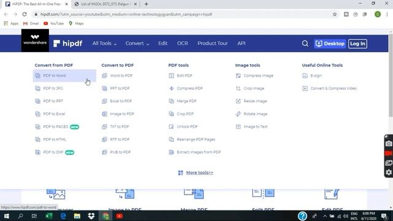
Task: Click the Desktop download button
Action: [330, 44]
